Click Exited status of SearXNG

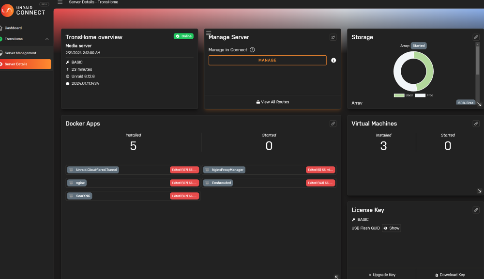point(184,196)
